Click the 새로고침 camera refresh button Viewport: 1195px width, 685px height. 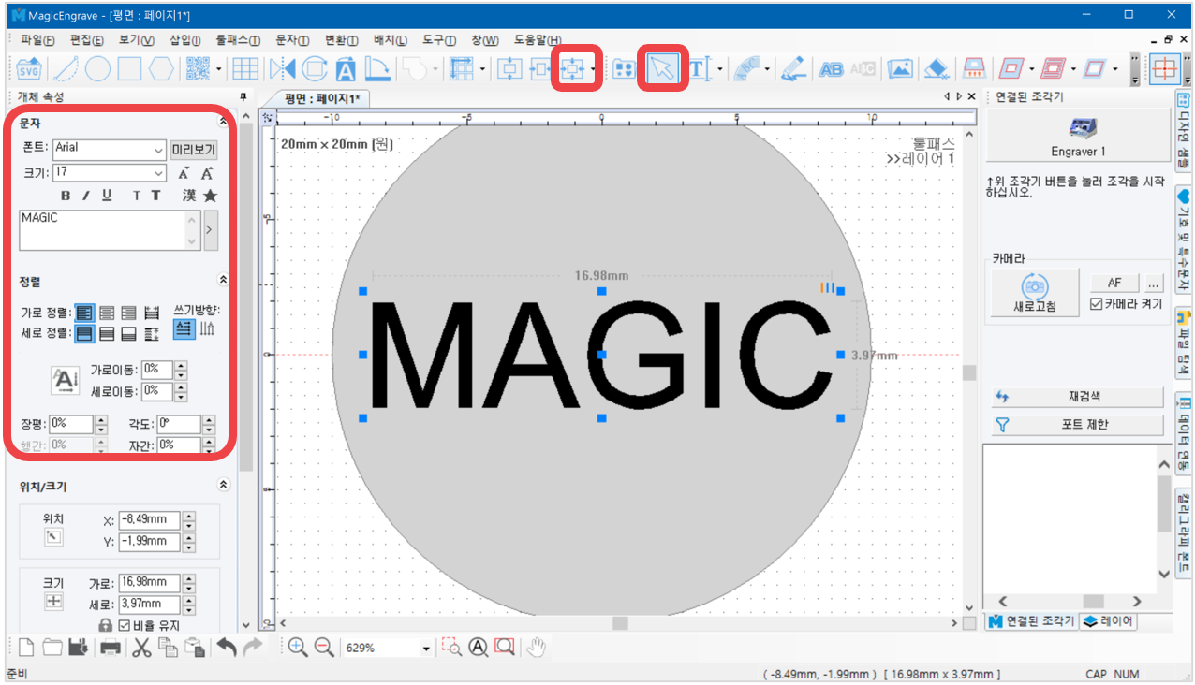click(1035, 292)
